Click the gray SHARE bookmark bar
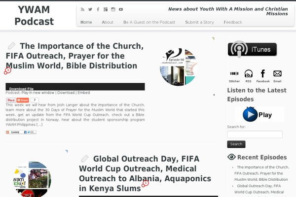Screen dimensions: 296x197 coord(21,132)
